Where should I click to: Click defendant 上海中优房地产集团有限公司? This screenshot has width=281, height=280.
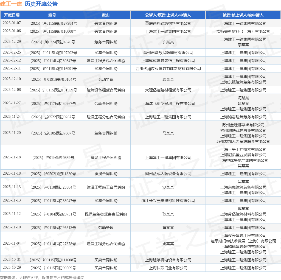(243, 160)
